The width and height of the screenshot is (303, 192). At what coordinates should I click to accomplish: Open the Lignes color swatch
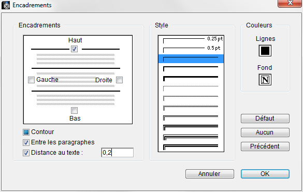point(265,51)
